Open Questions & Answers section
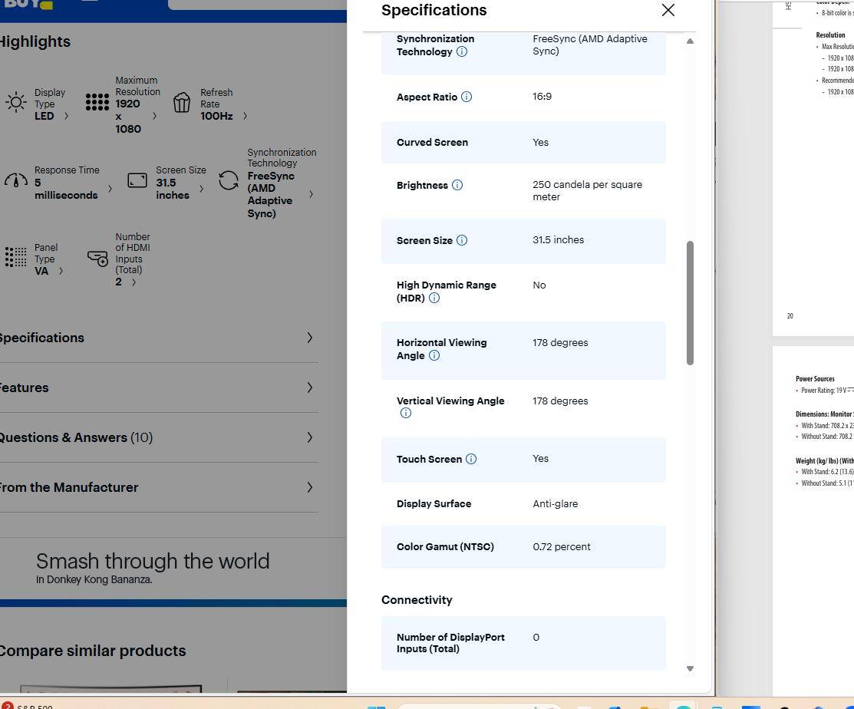The width and height of the screenshot is (854, 709). click(153, 437)
